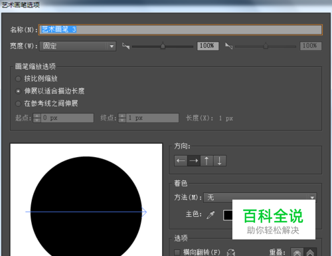The height and width of the screenshot is (256, 332).
Task: Click the end point (终点) stepper arrows
Action: click(122, 118)
